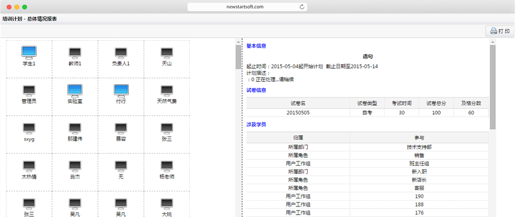
Task: Select the 太热情 computer icon
Action: click(x=29, y=167)
